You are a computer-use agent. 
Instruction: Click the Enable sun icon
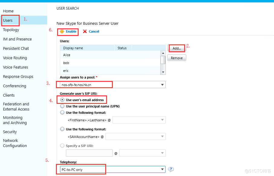click(62, 31)
